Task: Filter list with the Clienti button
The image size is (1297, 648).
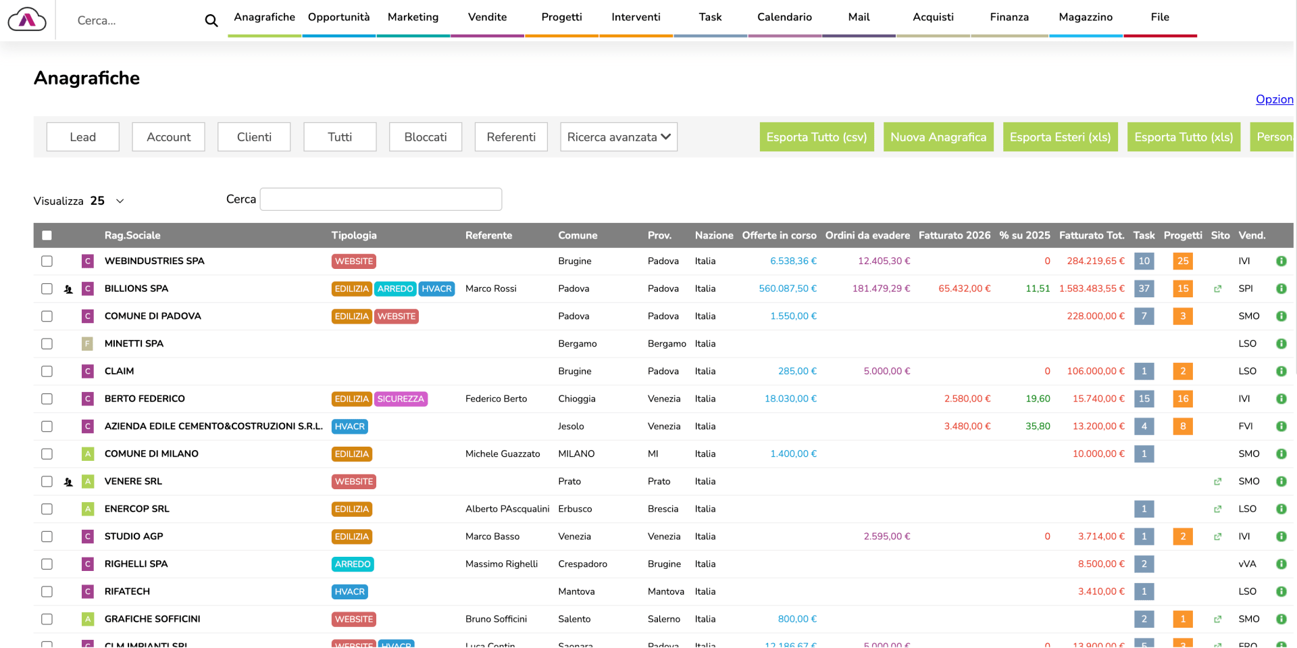Action: click(x=254, y=137)
